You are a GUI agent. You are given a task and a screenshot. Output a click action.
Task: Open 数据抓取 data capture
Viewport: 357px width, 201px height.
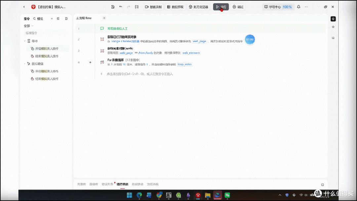pos(175,7)
